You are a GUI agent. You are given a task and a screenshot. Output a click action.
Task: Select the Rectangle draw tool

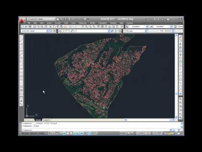(21, 51)
